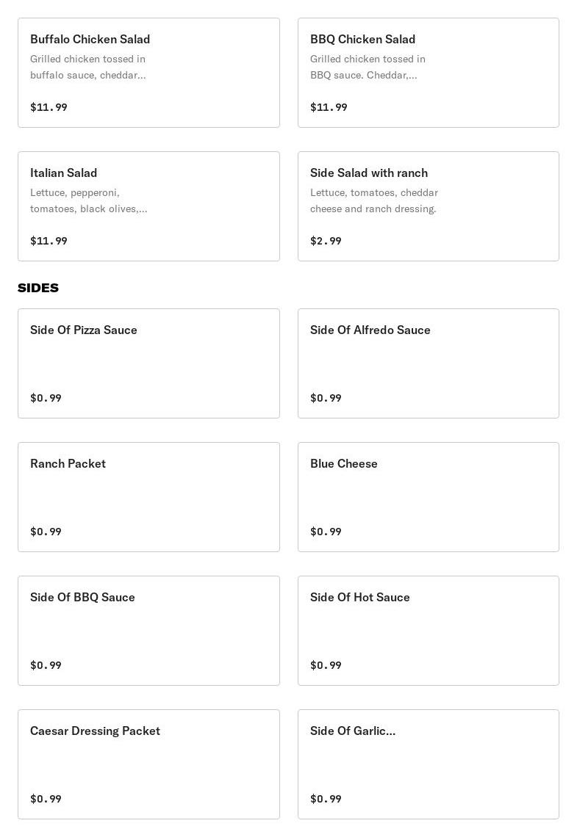The height and width of the screenshot is (826, 577).
Task: Add the Ranch Packet side
Action: [148, 497]
